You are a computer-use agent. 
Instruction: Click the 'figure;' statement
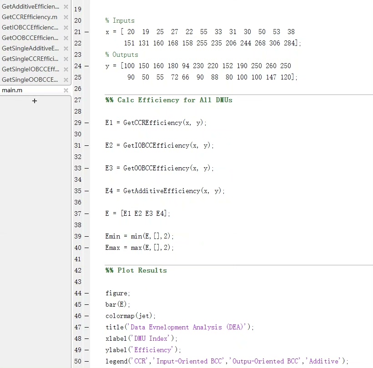point(117,293)
